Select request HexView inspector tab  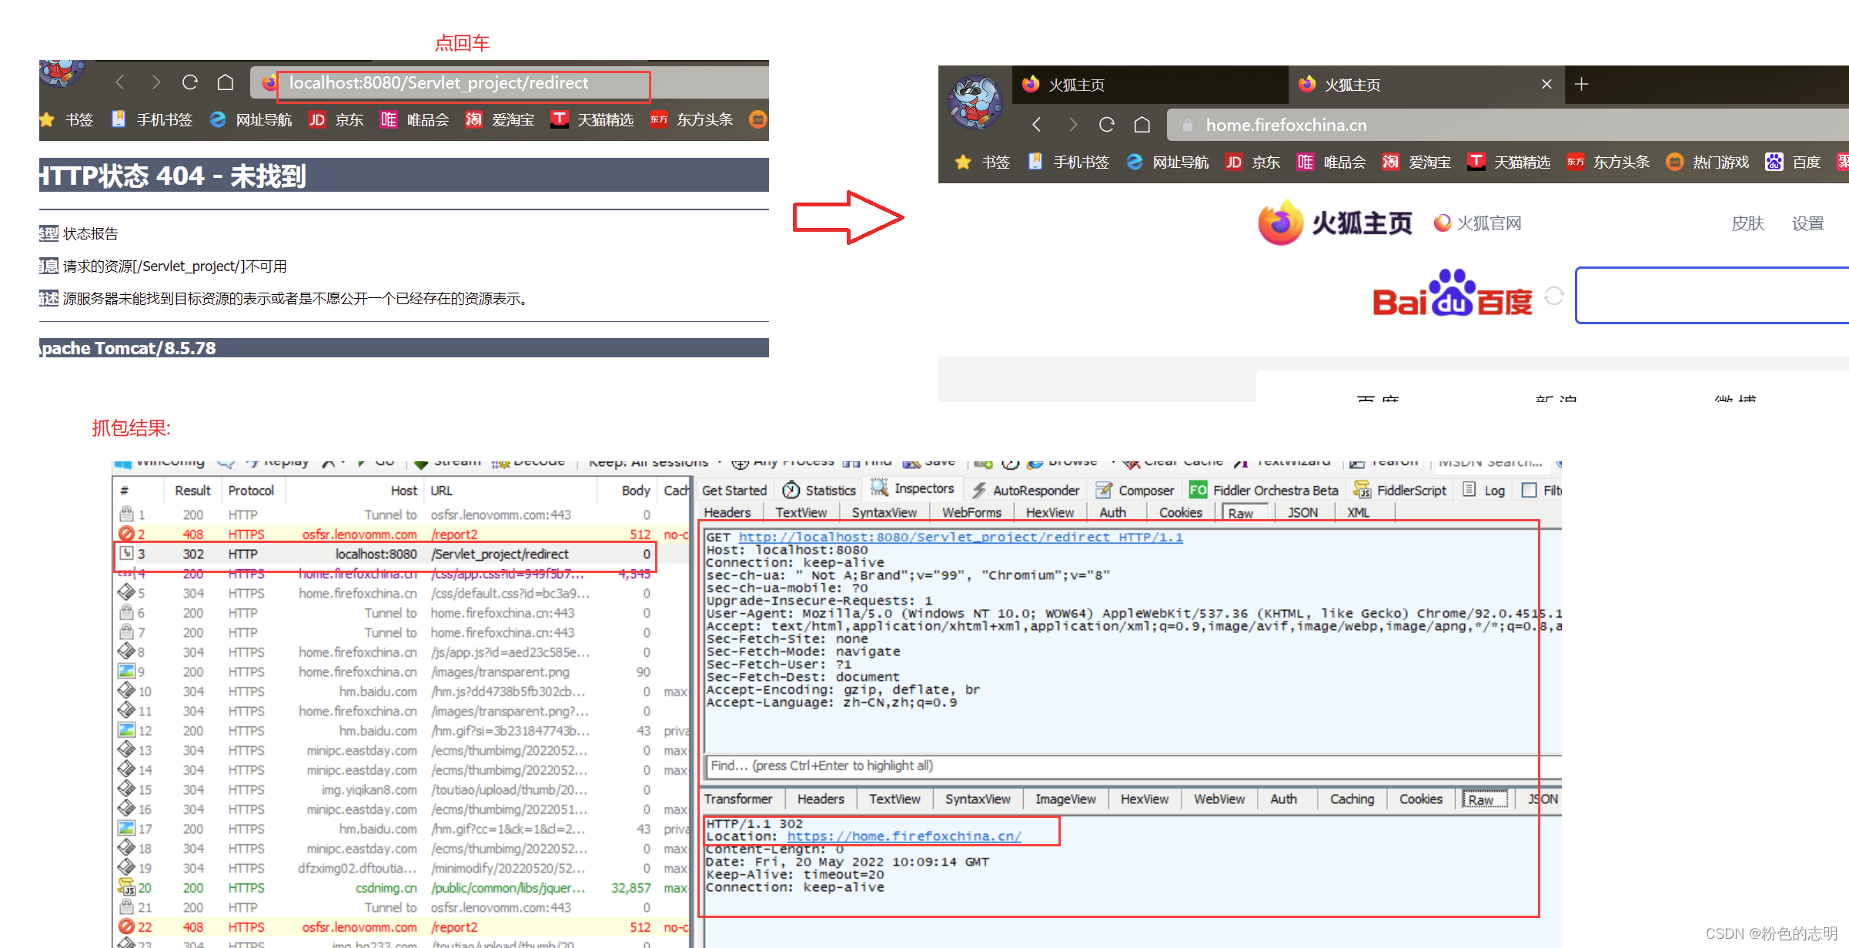coord(1049,512)
